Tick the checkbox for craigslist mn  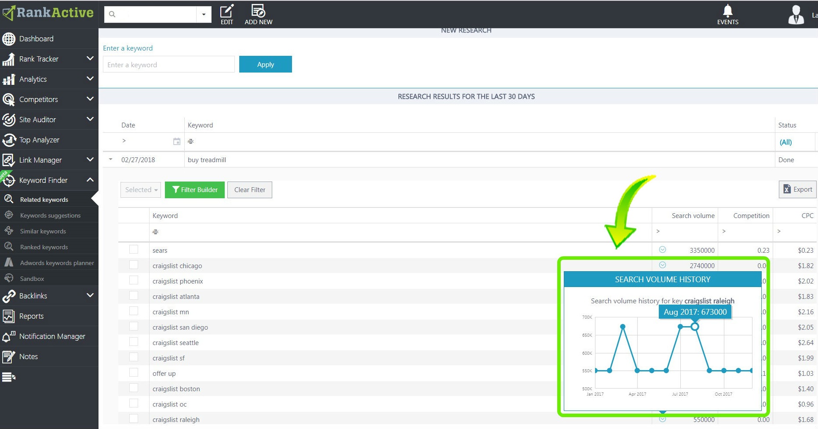point(134,311)
